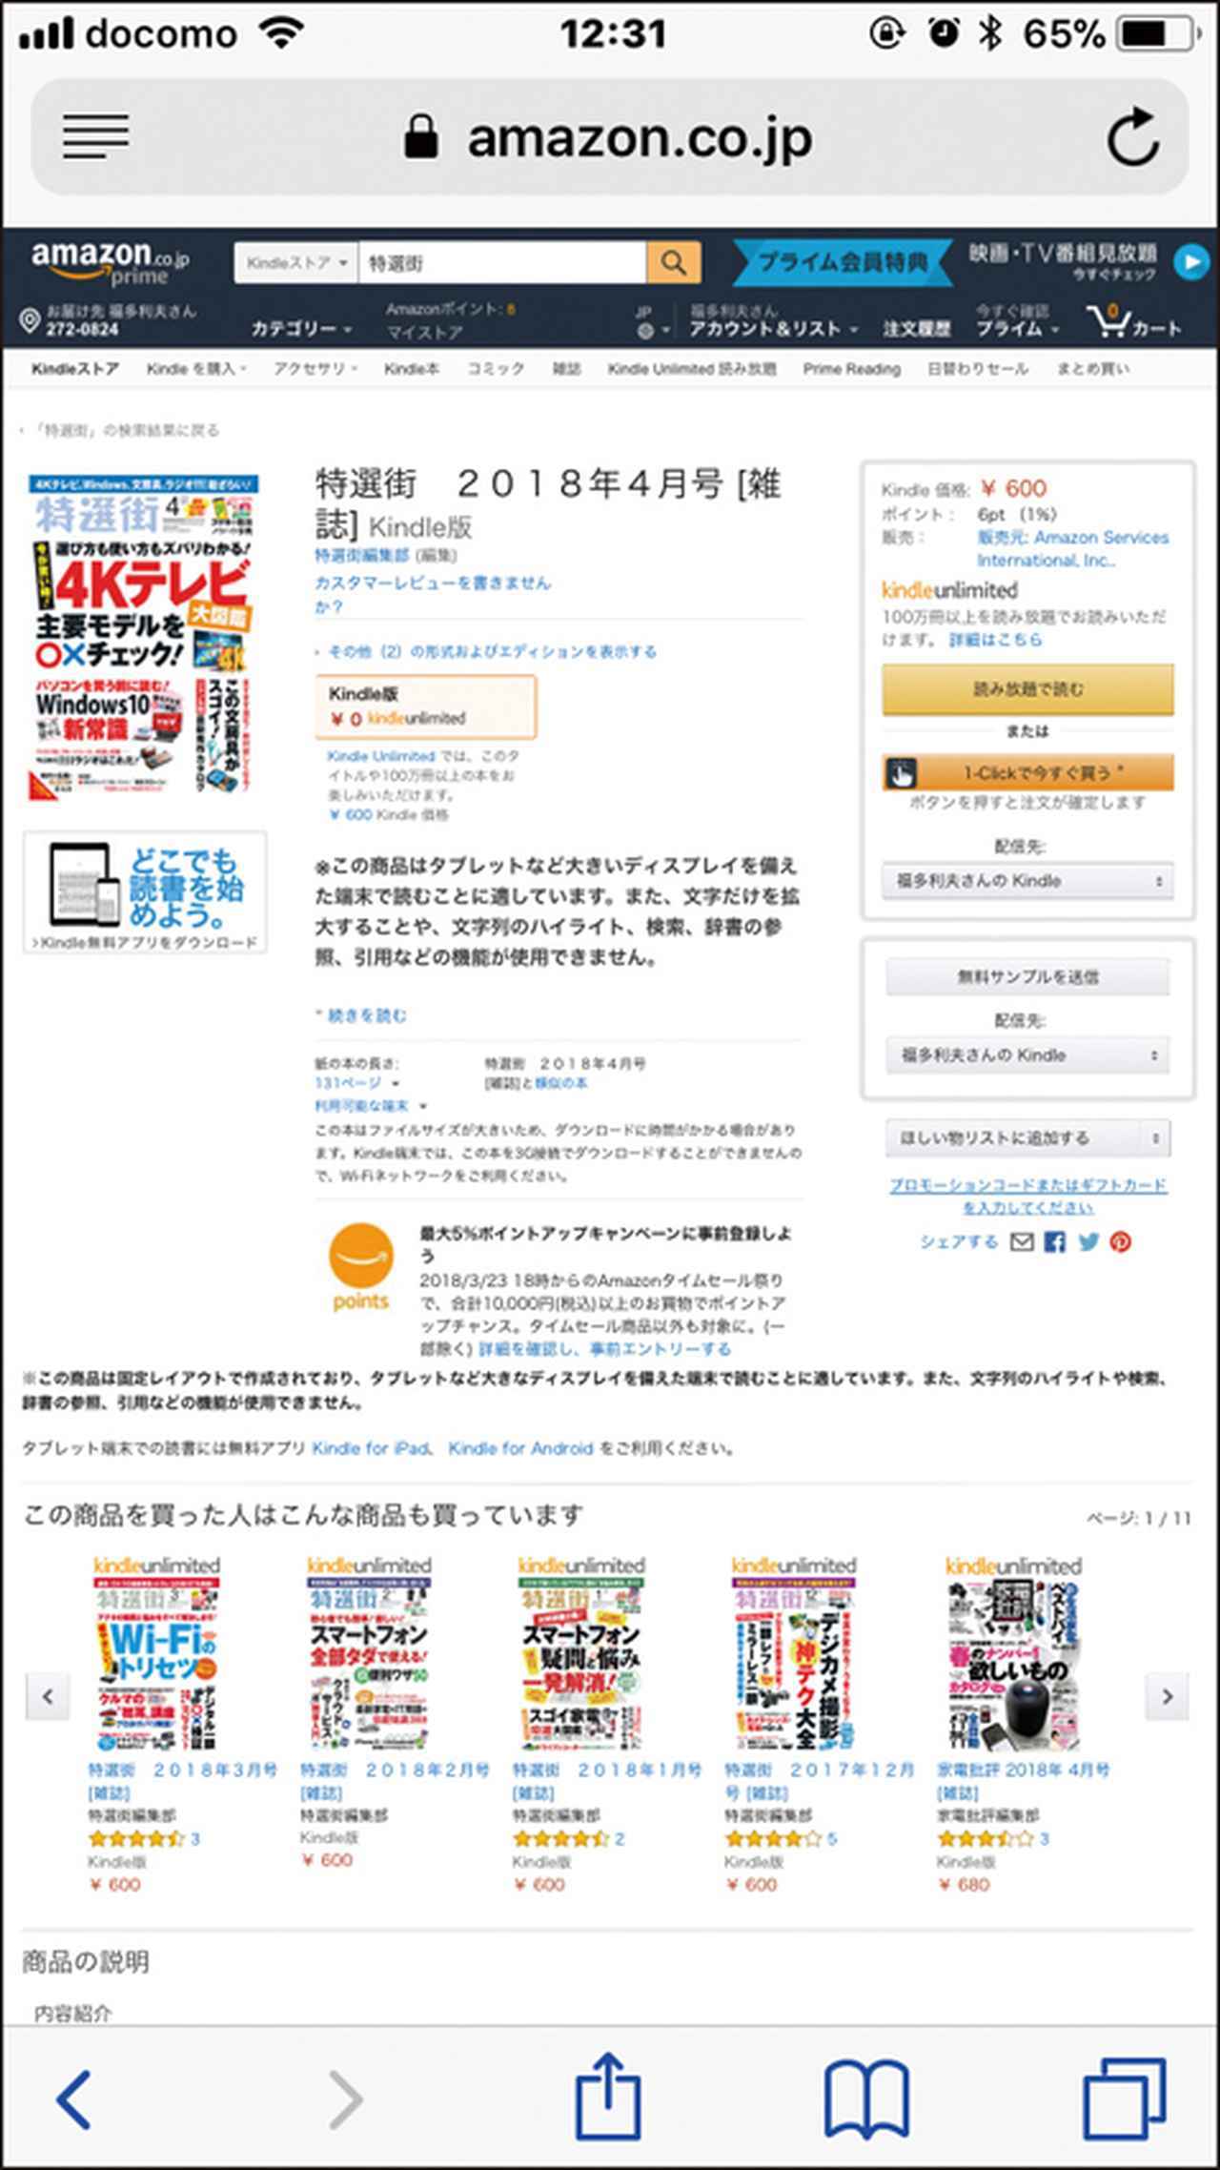Screen dimensions: 1220x2170
Task: Tap the orange search magnifier button
Action: tap(674, 262)
